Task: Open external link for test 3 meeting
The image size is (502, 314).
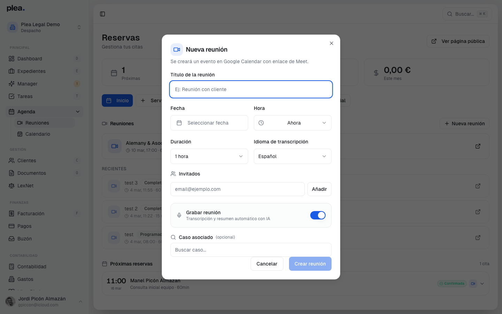Action: pos(478,186)
